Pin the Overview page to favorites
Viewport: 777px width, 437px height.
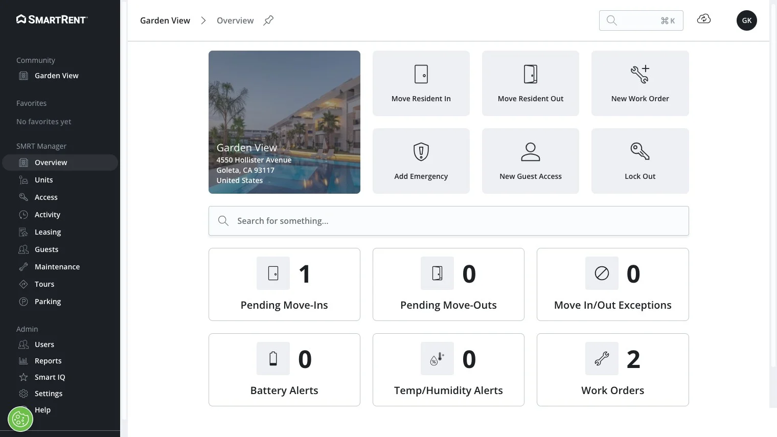[268, 20]
